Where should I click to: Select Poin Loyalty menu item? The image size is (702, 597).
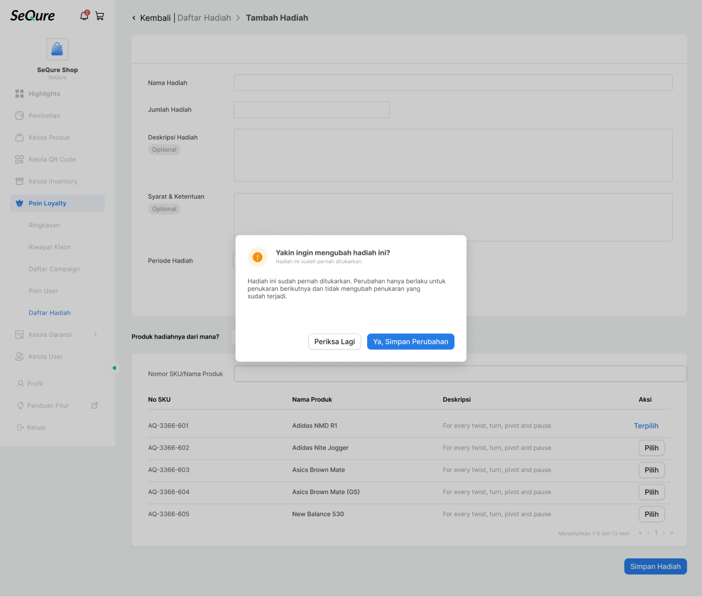point(57,204)
